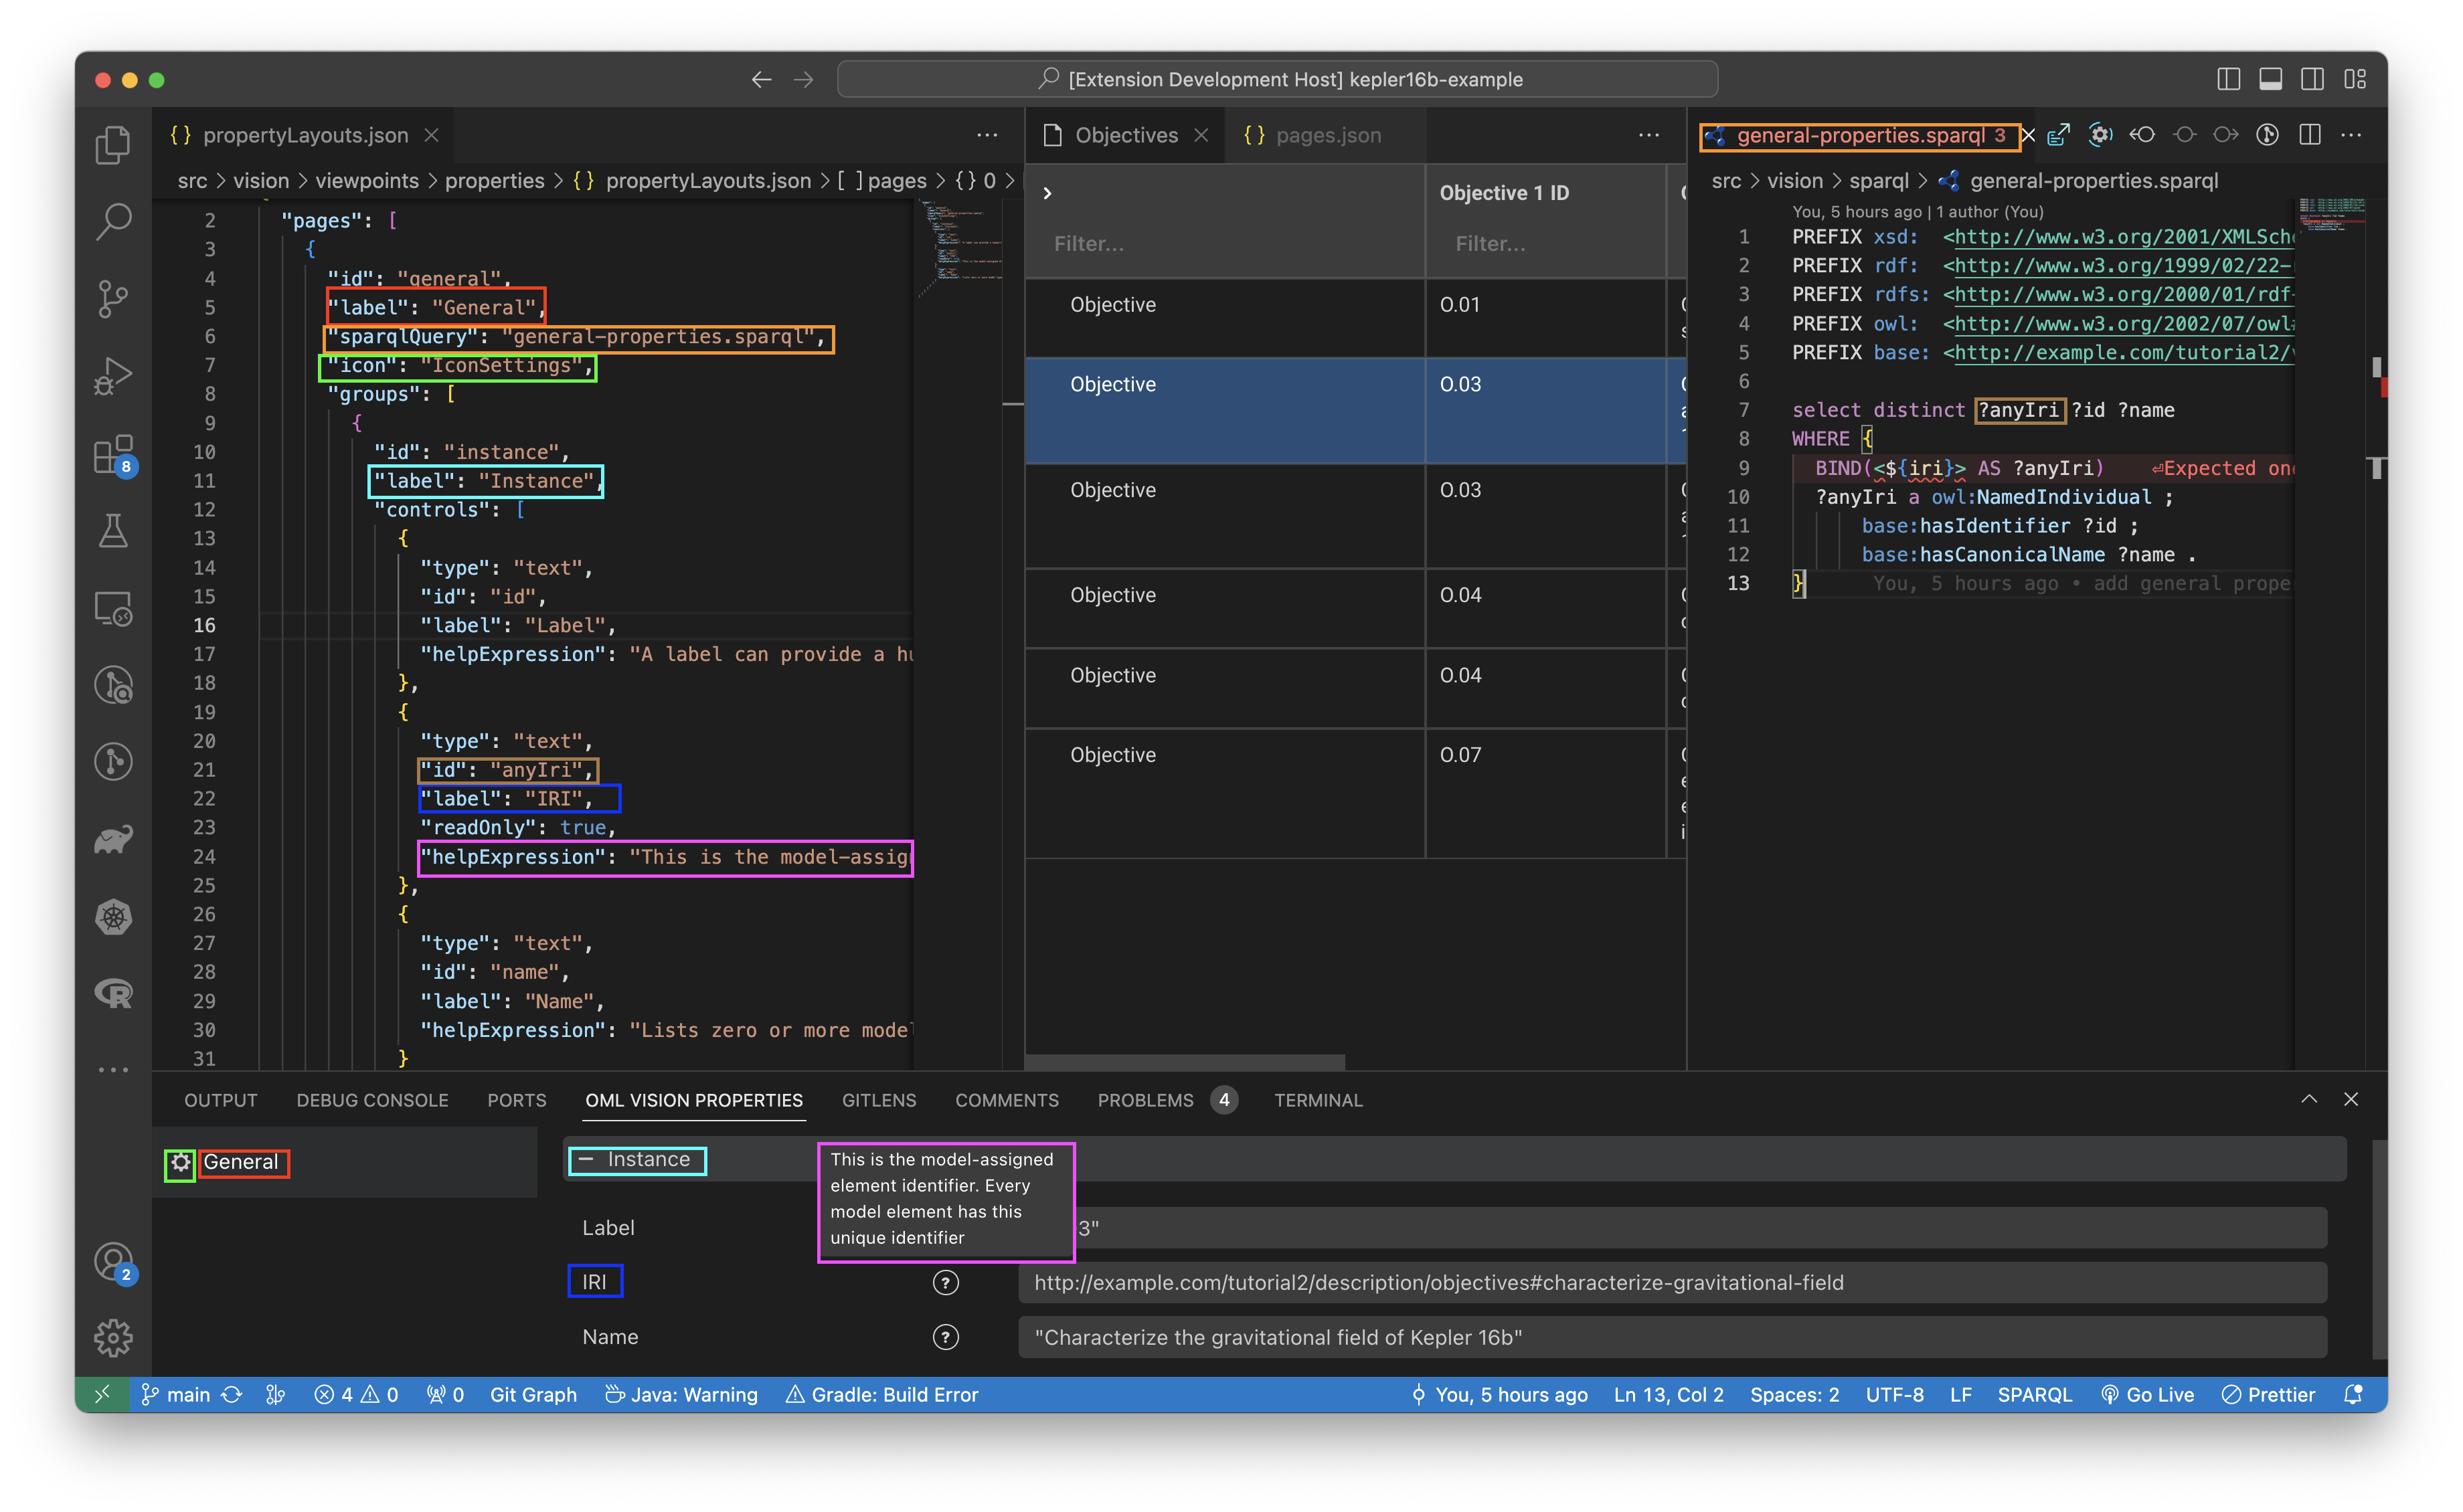Click the command center search box
The height and width of the screenshot is (1512, 2463).
coord(1278,79)
